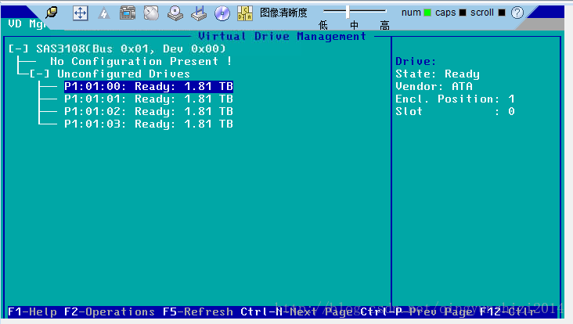Click the 图像清晰度 label
Image resolution: width=573 pixels, height=324 pixels.
283,13
